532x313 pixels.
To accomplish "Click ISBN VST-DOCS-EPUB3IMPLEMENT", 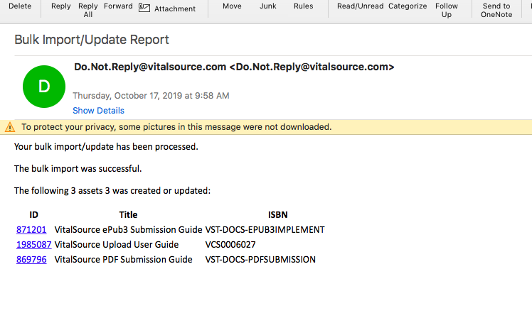I will pyautogui.click(x=265, y=230).
